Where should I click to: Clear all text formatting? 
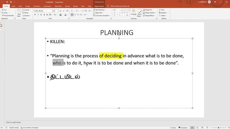click(67, 11)
